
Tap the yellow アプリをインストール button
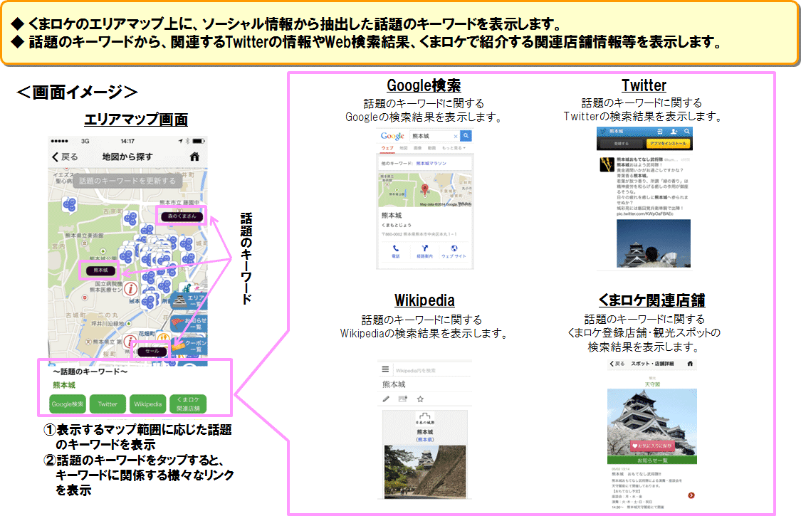coord(668,144)
